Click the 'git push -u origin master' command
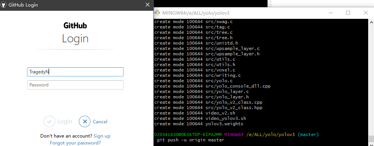374x146 pixels. pos(190,140)
